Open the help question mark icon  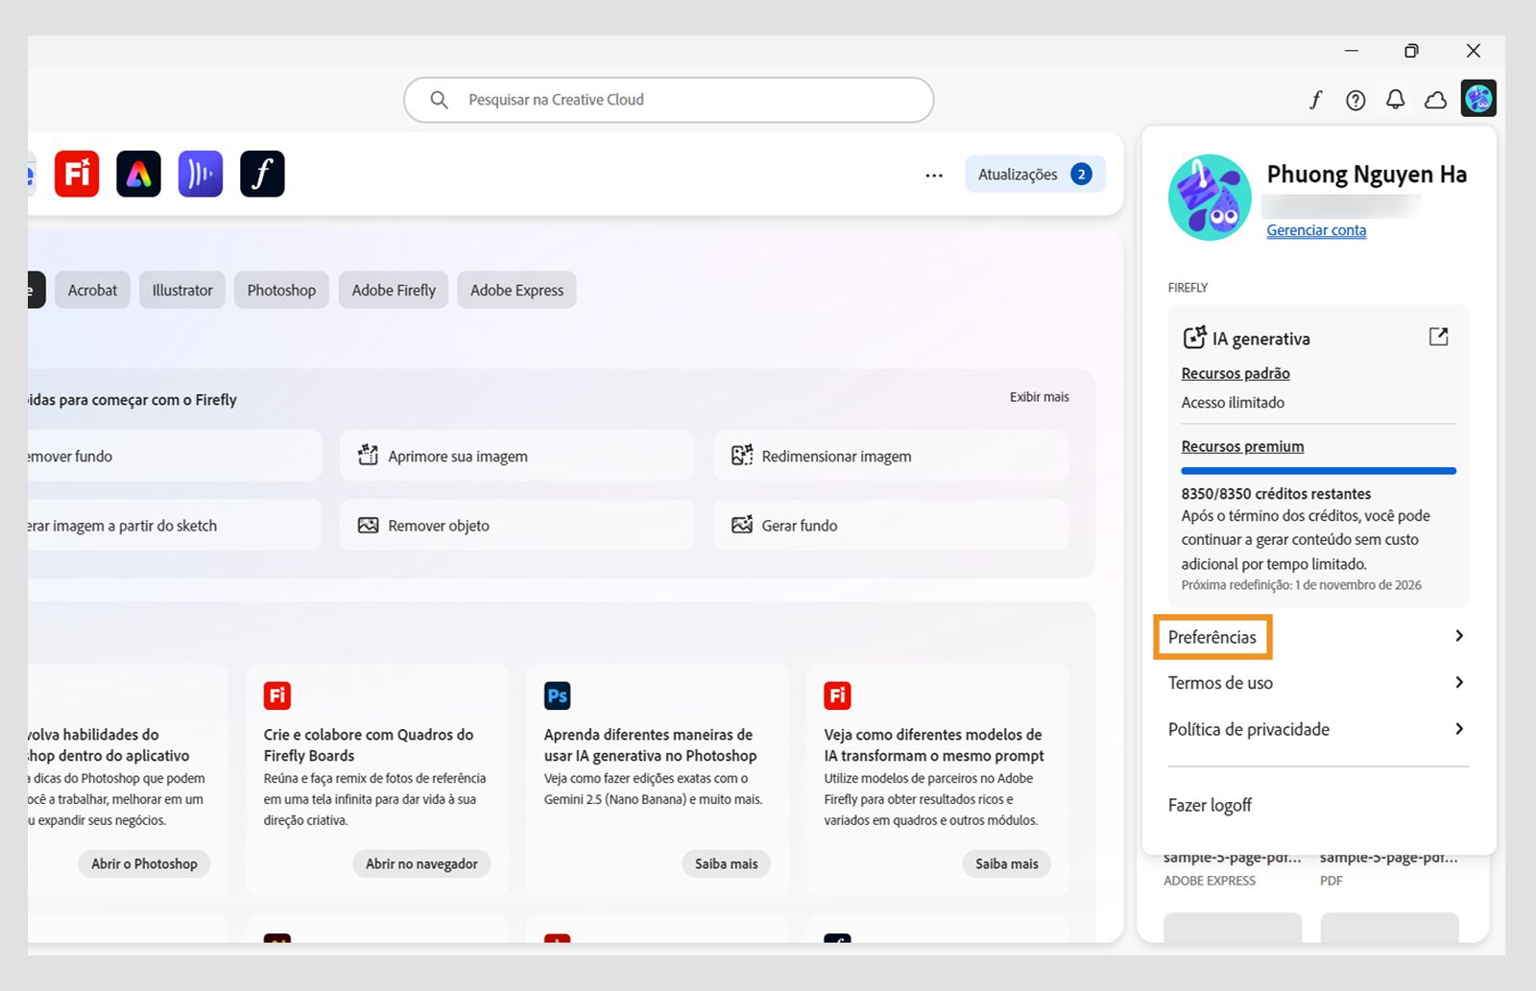(x=1356, y=100)
